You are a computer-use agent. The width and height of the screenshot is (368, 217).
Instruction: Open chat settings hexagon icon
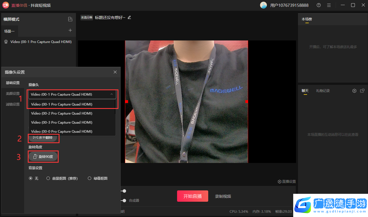pyautogui.click(x=354, y=91)
